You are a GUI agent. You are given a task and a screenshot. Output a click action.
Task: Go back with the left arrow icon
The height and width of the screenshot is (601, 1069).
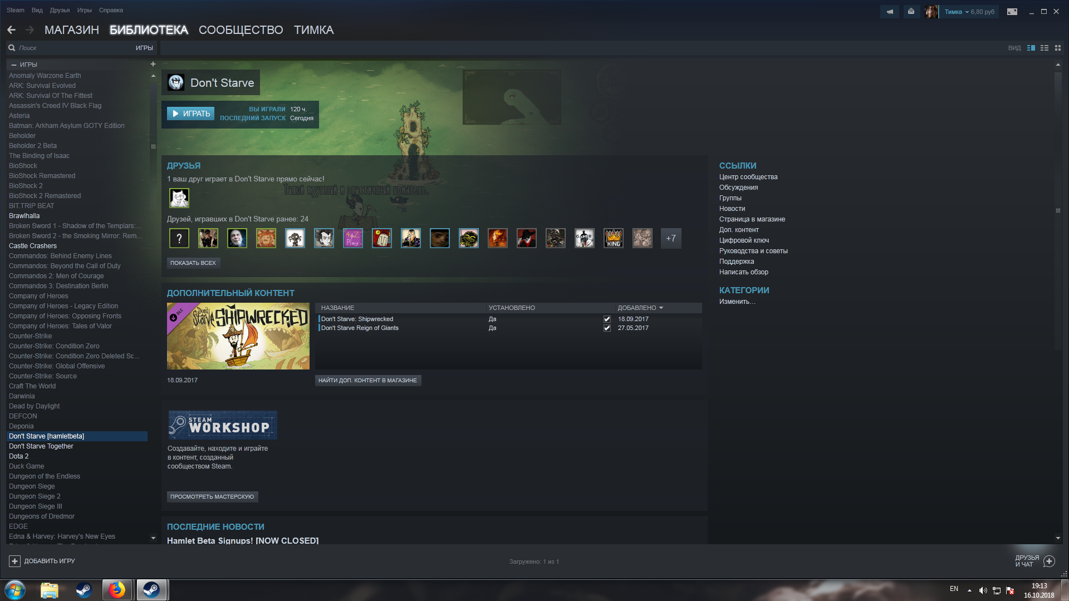click(11, 30)
